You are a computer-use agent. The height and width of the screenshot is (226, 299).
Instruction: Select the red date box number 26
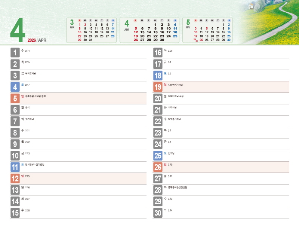coord(158,167)
